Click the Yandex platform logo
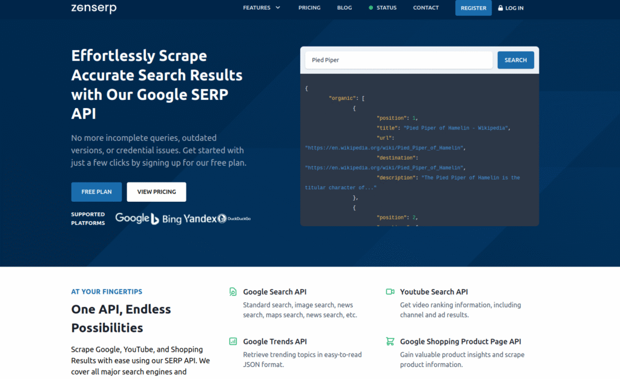The image size is (620, 379). click(200, 219)
